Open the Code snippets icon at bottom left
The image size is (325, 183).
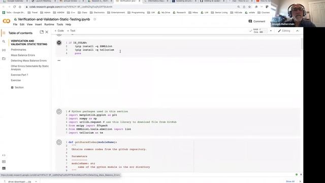pyautogui.click(x=4, y=155)
